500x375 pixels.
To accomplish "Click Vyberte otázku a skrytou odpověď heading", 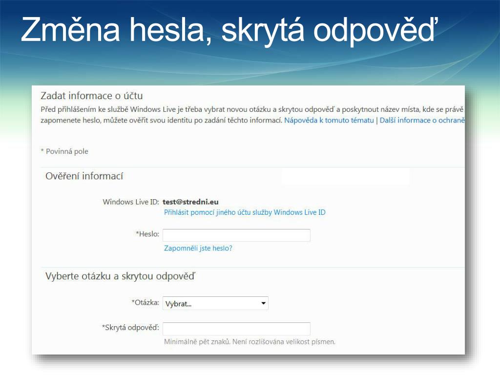I will 120,276.
